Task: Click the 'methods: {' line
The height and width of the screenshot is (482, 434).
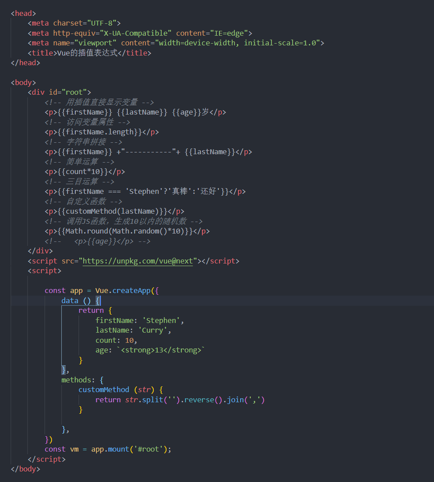Action: (82, 380)
